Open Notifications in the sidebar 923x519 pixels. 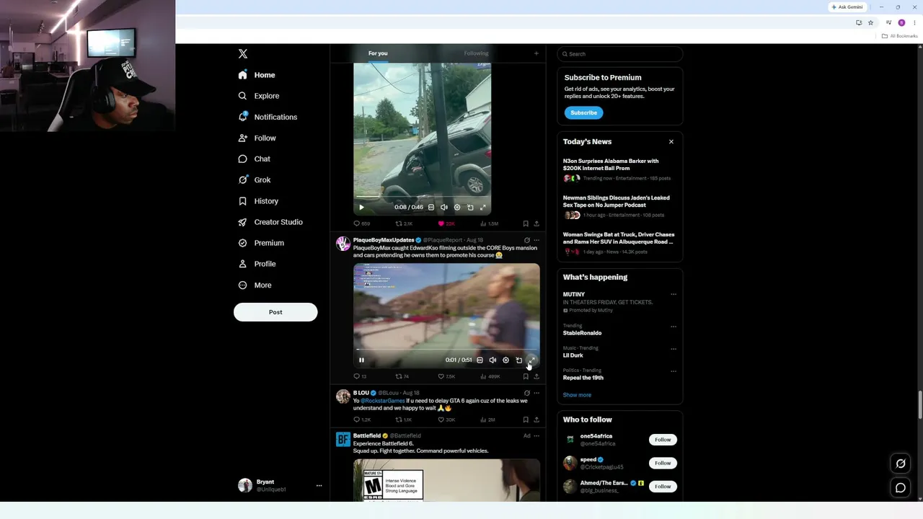268,117
